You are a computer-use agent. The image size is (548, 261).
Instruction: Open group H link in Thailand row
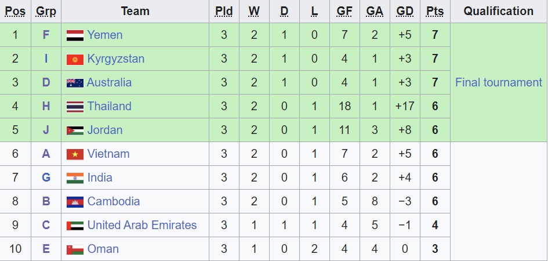[46, 106]
